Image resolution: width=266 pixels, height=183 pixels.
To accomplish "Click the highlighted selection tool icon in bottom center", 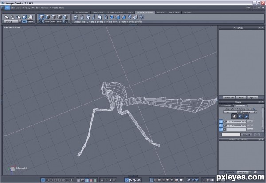I will (126, 180).
